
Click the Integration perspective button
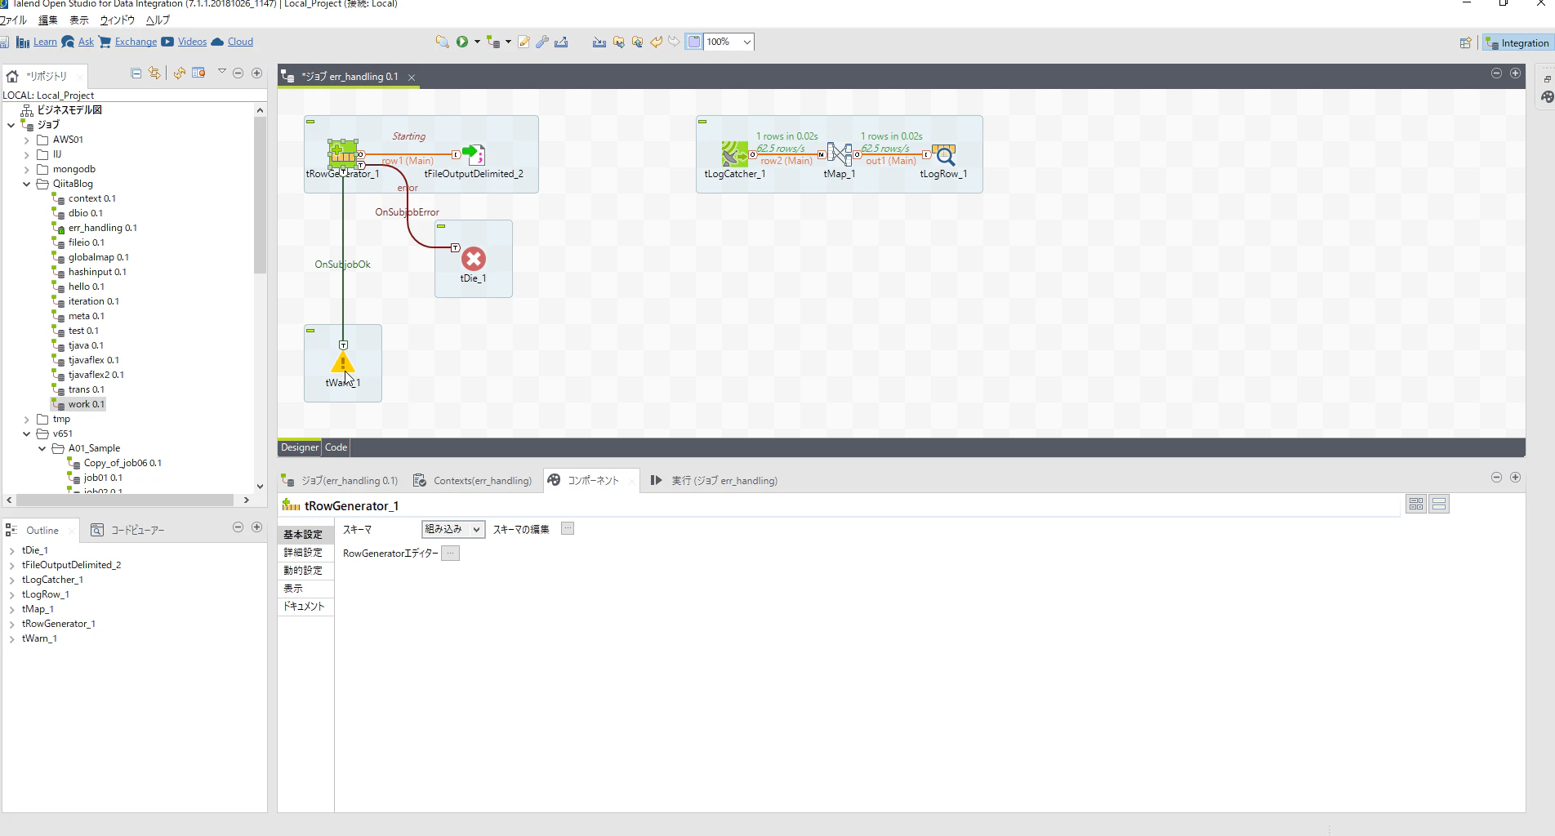[x=1517, y=43]
